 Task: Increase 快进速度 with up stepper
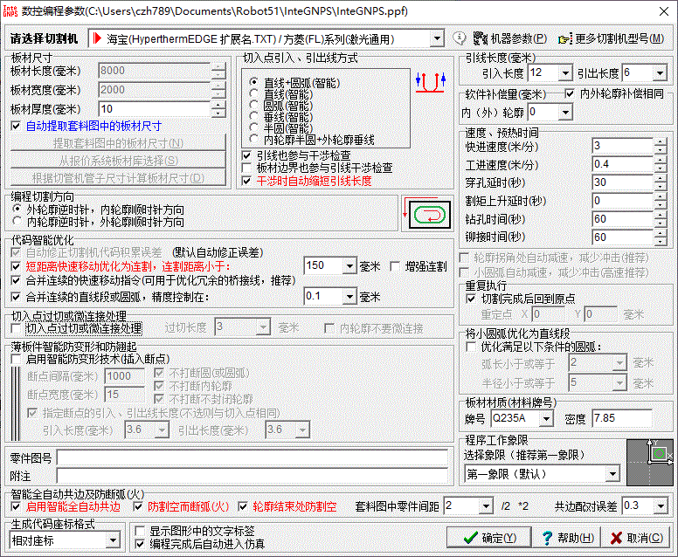(660, 142)
